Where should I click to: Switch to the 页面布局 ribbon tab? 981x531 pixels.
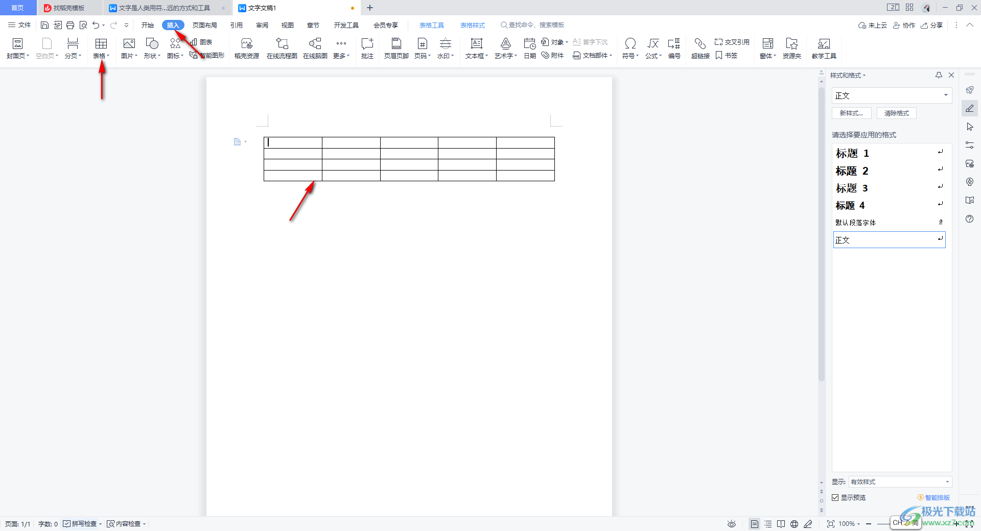205,25
